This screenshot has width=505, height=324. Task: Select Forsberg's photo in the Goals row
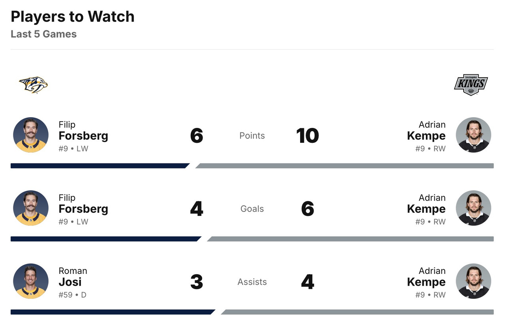coord(31,208)
